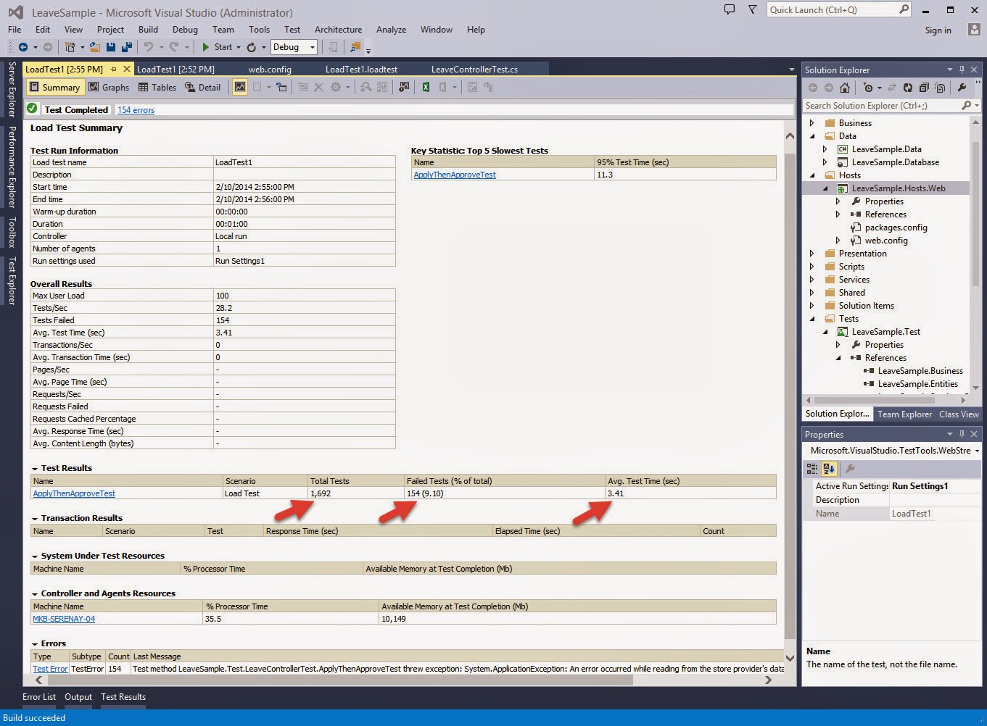Expand the Business folder in Solution Explorer
The height and width of the screenshot is (726, 987).
coord(812,123)
